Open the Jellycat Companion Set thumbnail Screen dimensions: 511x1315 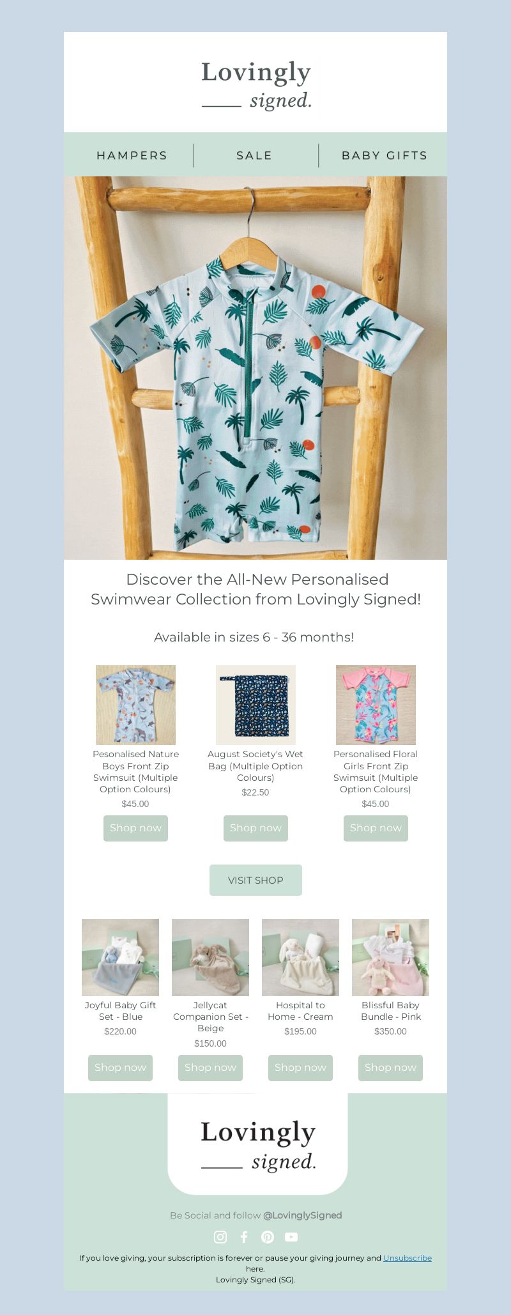(x=210, y=957)
